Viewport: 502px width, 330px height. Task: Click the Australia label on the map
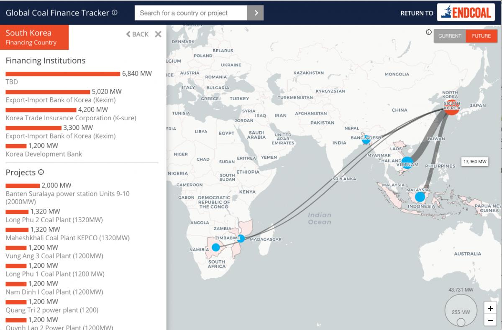pyautogui.click(x=467, y=254)
